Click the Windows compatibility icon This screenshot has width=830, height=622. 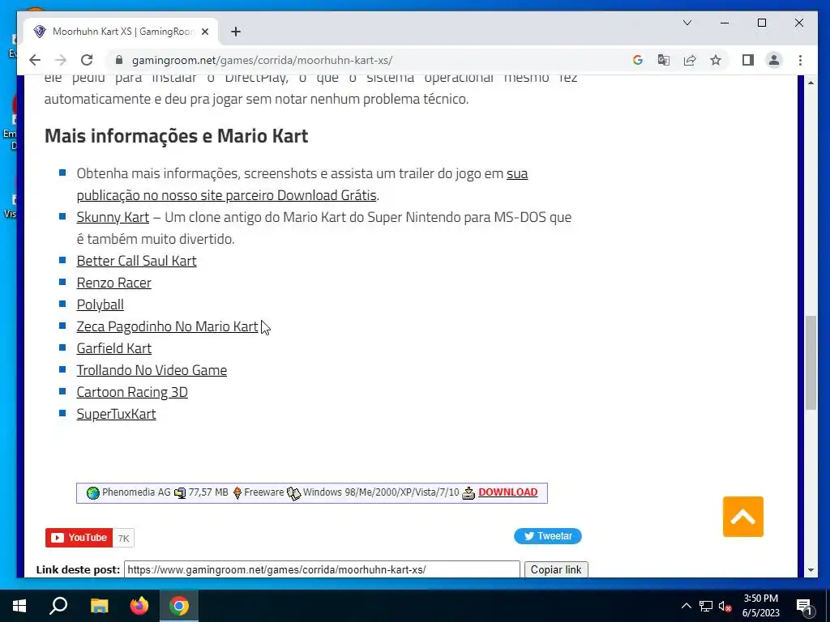(x=293, y=493)
